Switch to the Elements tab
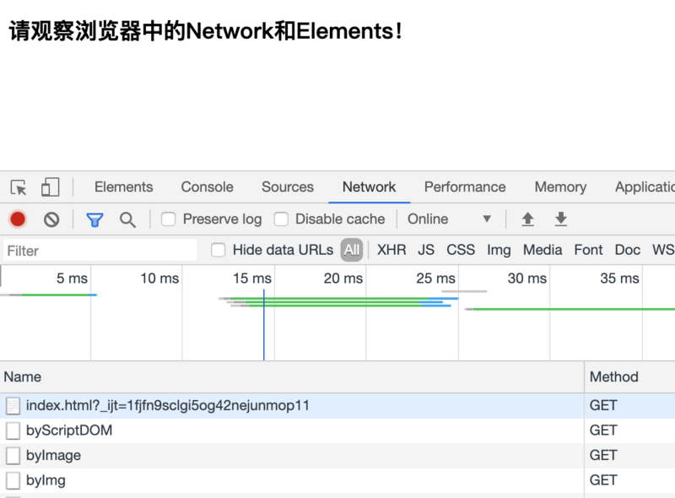 [123, 187]
